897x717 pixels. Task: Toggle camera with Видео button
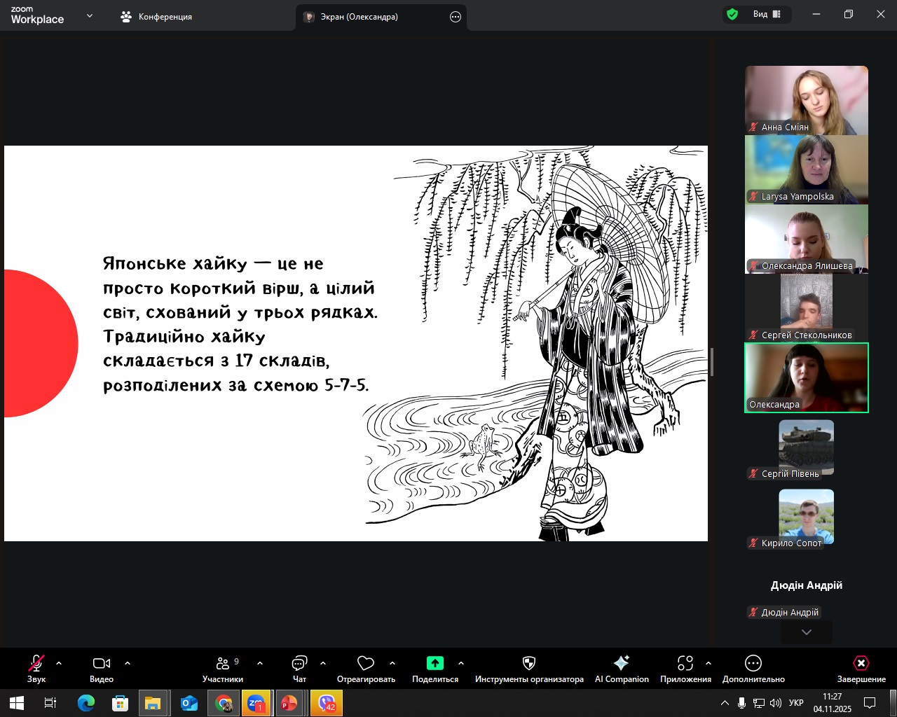tap(102, 664)
